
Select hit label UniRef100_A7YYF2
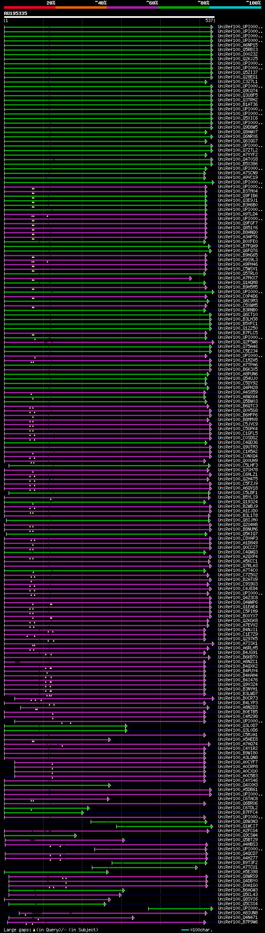(x=238, y=155)
